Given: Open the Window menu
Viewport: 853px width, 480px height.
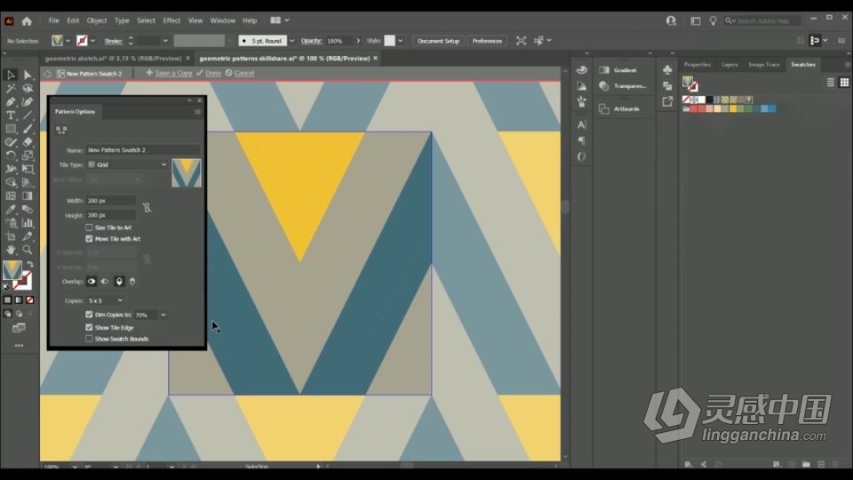Looking at the screenshot, I should [x=222, y=20].
